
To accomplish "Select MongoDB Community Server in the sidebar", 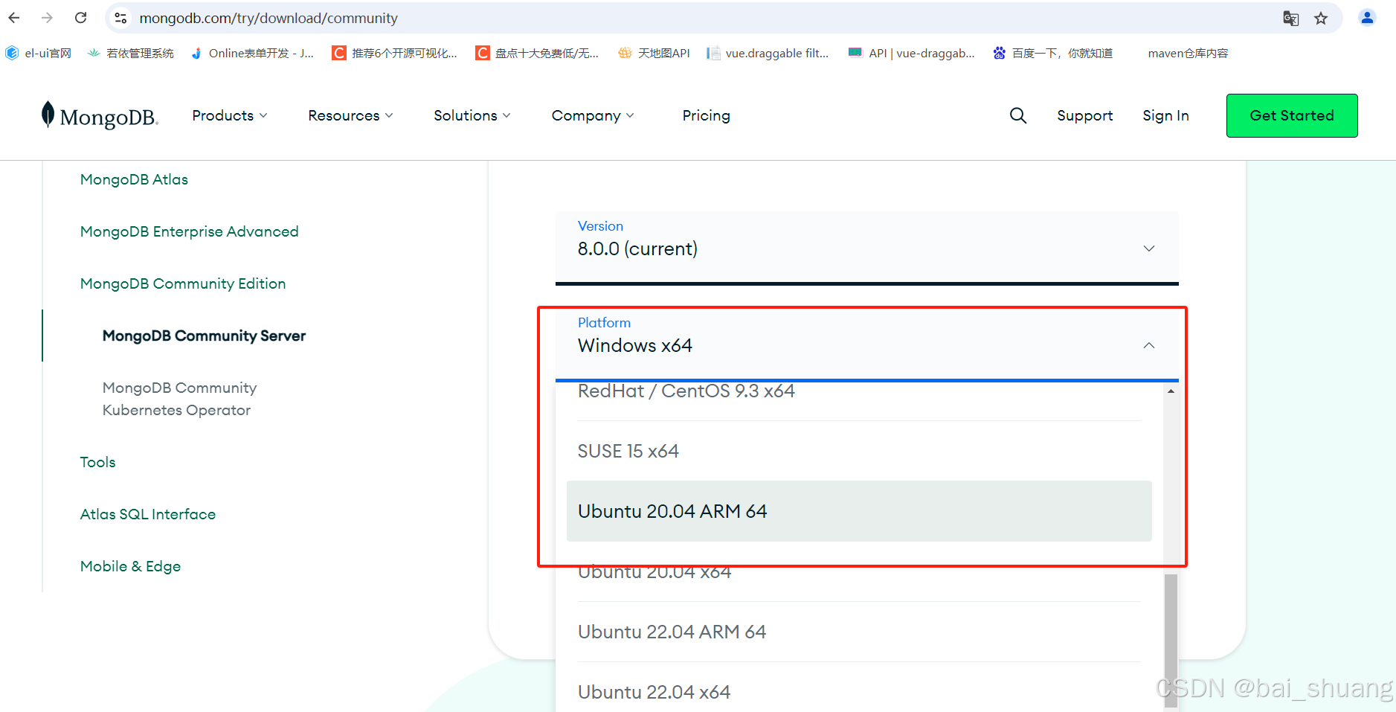I will tap(204, 336).
